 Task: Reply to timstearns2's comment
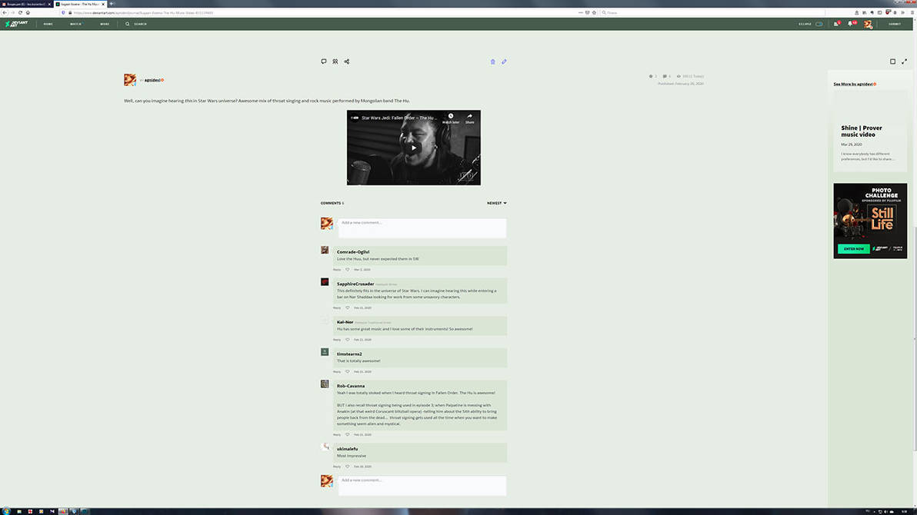pos(337,372)
